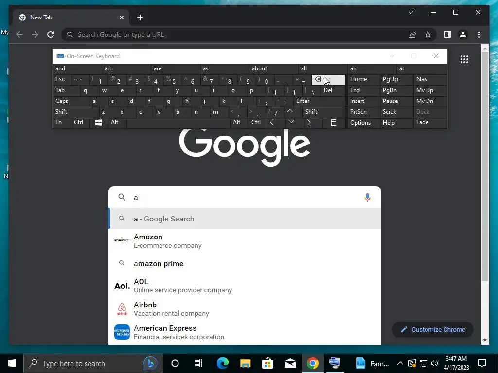Toggle the Fn key
Viewport: 498px width, 373px height.
(x=62, y=123)
